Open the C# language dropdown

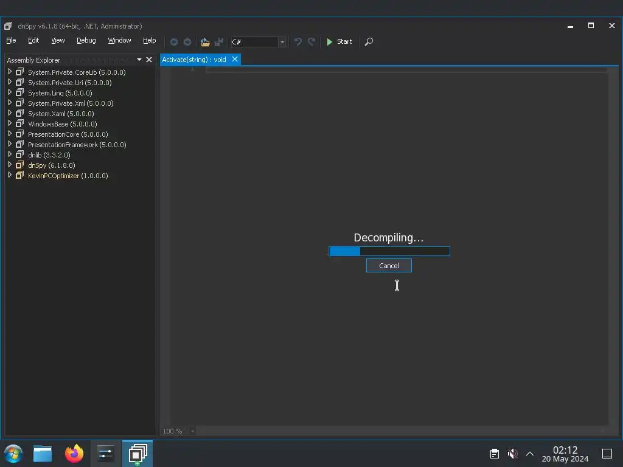point(282,42)
